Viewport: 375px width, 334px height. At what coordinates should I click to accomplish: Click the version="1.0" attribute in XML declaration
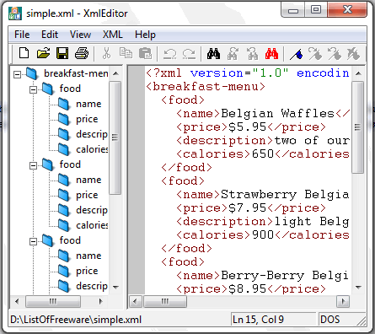pos(239,73)
